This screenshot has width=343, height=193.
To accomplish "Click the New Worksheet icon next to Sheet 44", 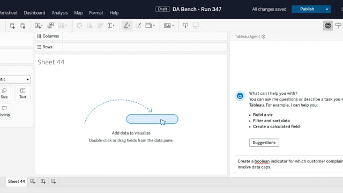I will [x=33, y=181].
